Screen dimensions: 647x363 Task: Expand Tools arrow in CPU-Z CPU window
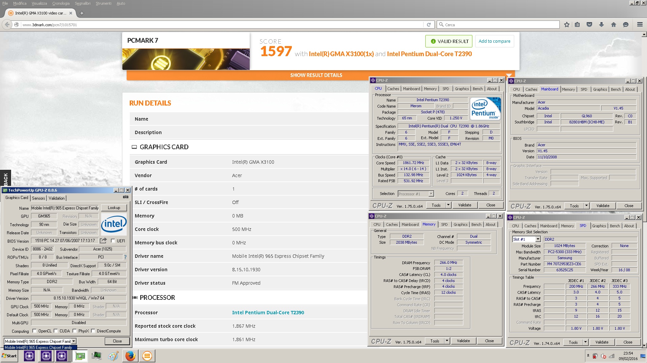click(448, 205)
